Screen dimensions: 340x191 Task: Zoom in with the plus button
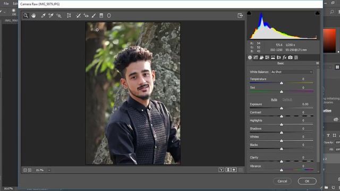click(x=30, y=170)
